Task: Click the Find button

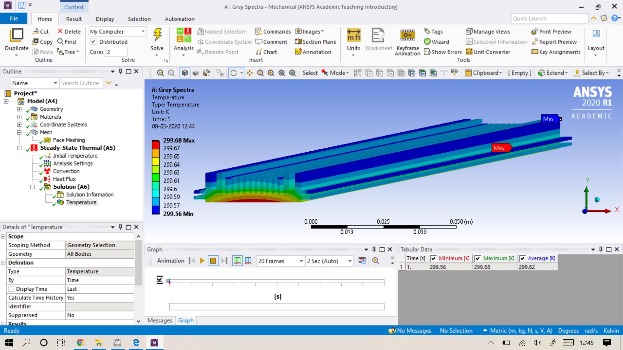Action: (x=67, y=41)
